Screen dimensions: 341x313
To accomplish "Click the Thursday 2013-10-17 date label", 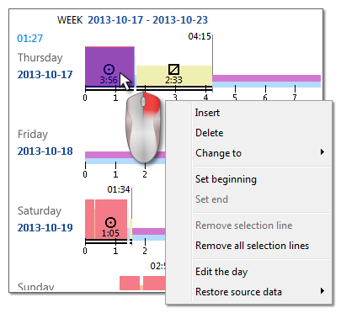I will [45, 75].
